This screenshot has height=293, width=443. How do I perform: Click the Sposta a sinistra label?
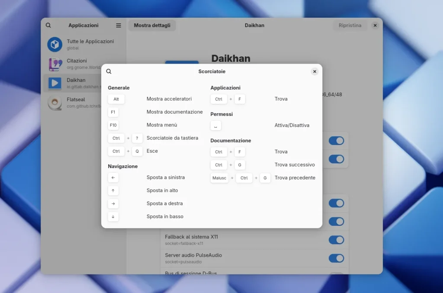(166, 177)
